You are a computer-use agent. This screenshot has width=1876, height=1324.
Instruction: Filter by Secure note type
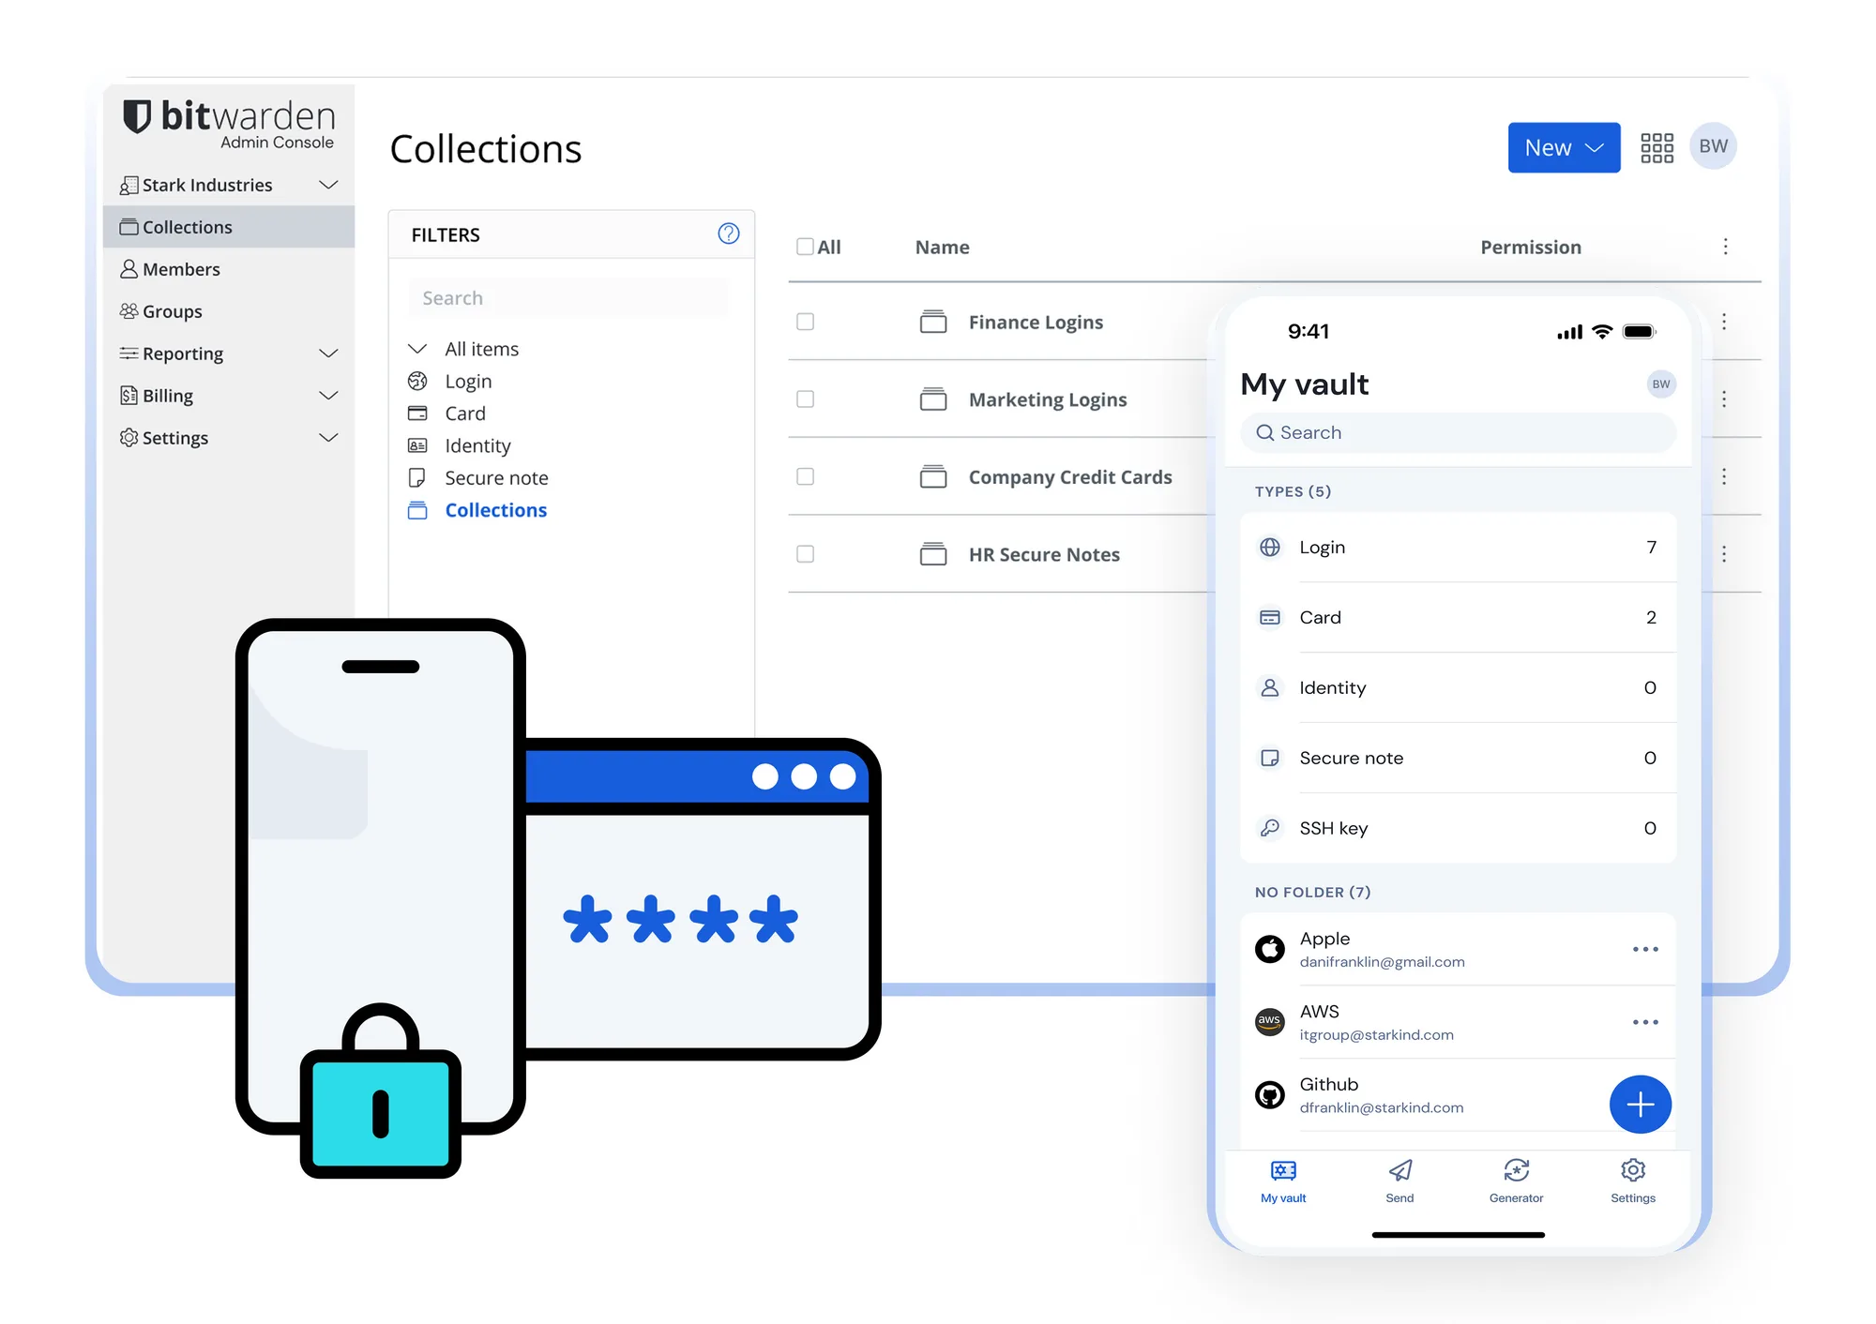496,478
